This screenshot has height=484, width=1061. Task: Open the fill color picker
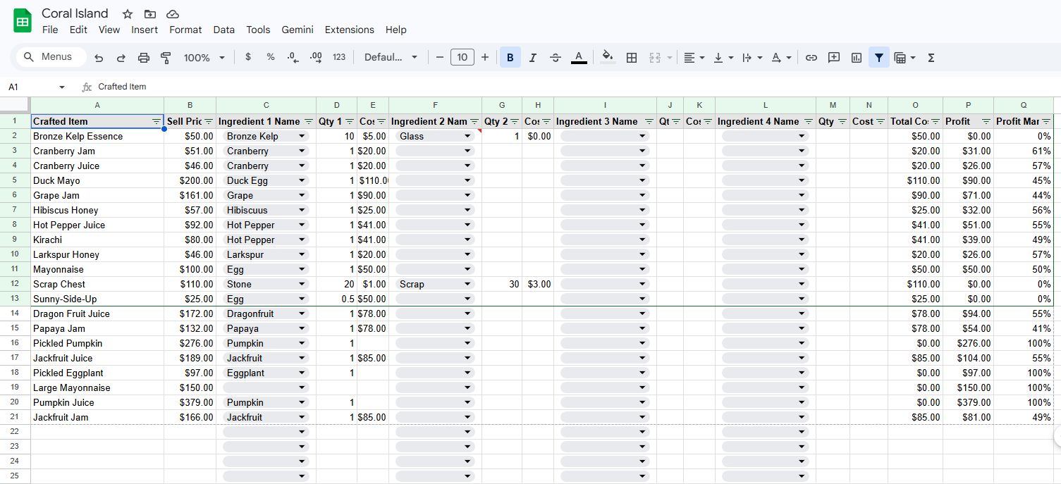point(608,58)
